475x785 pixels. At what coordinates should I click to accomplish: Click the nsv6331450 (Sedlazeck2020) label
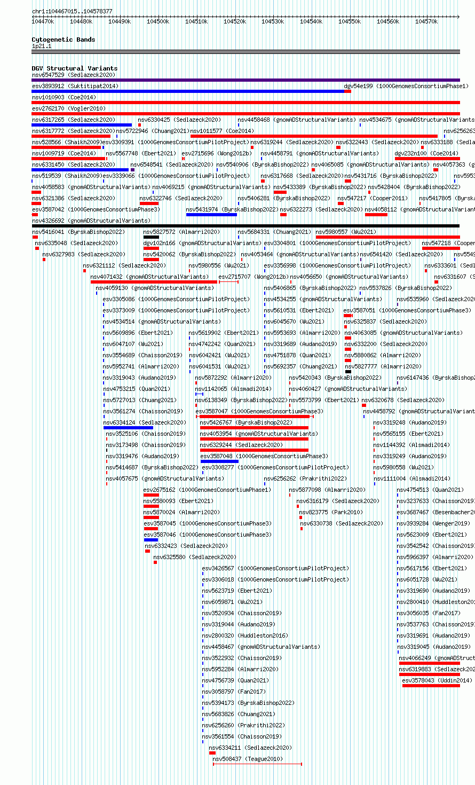(x=73, y=165)
